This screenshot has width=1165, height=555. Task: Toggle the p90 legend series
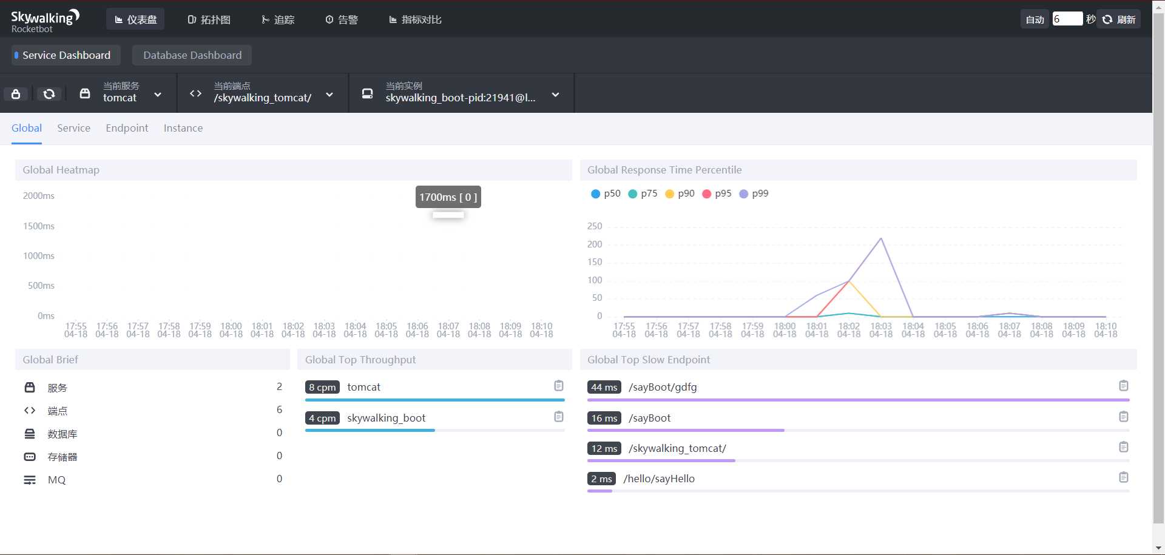coord(680,193)
